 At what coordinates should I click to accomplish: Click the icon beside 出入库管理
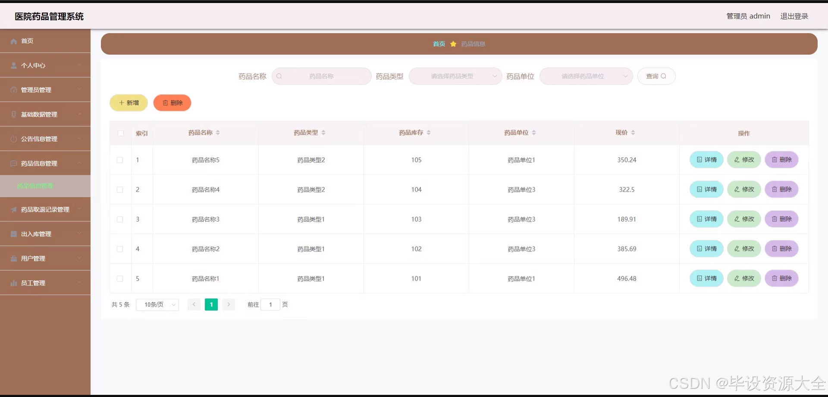coord(14,234)
